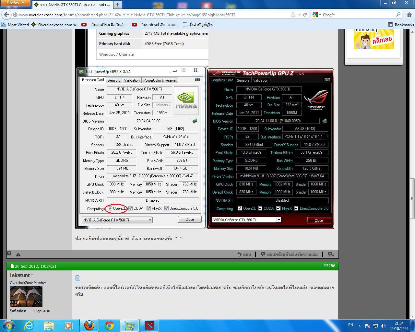Open the Firefox home page icon
Image resolution: width=415 pixels, height=332 pixels.
(409, 15)
